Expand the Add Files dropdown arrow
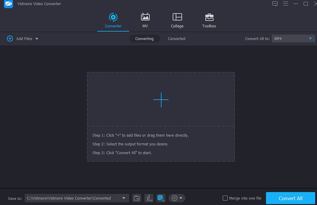 37,39
